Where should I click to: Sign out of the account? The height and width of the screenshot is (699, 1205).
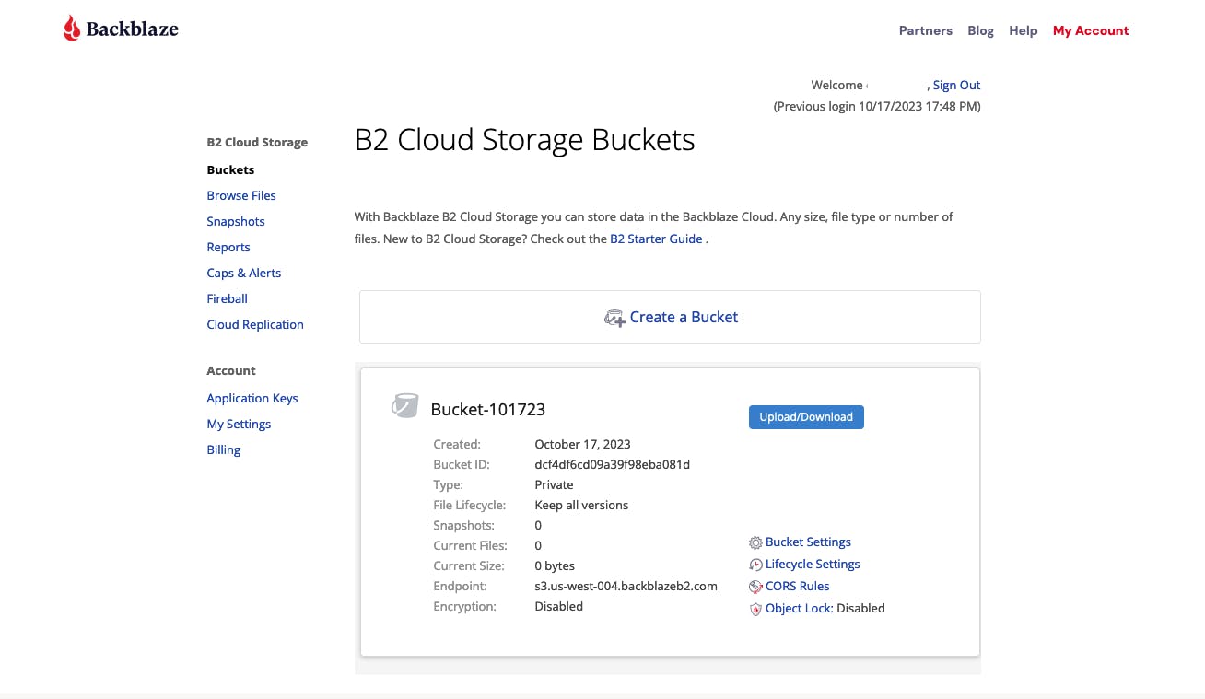[956, 85]
